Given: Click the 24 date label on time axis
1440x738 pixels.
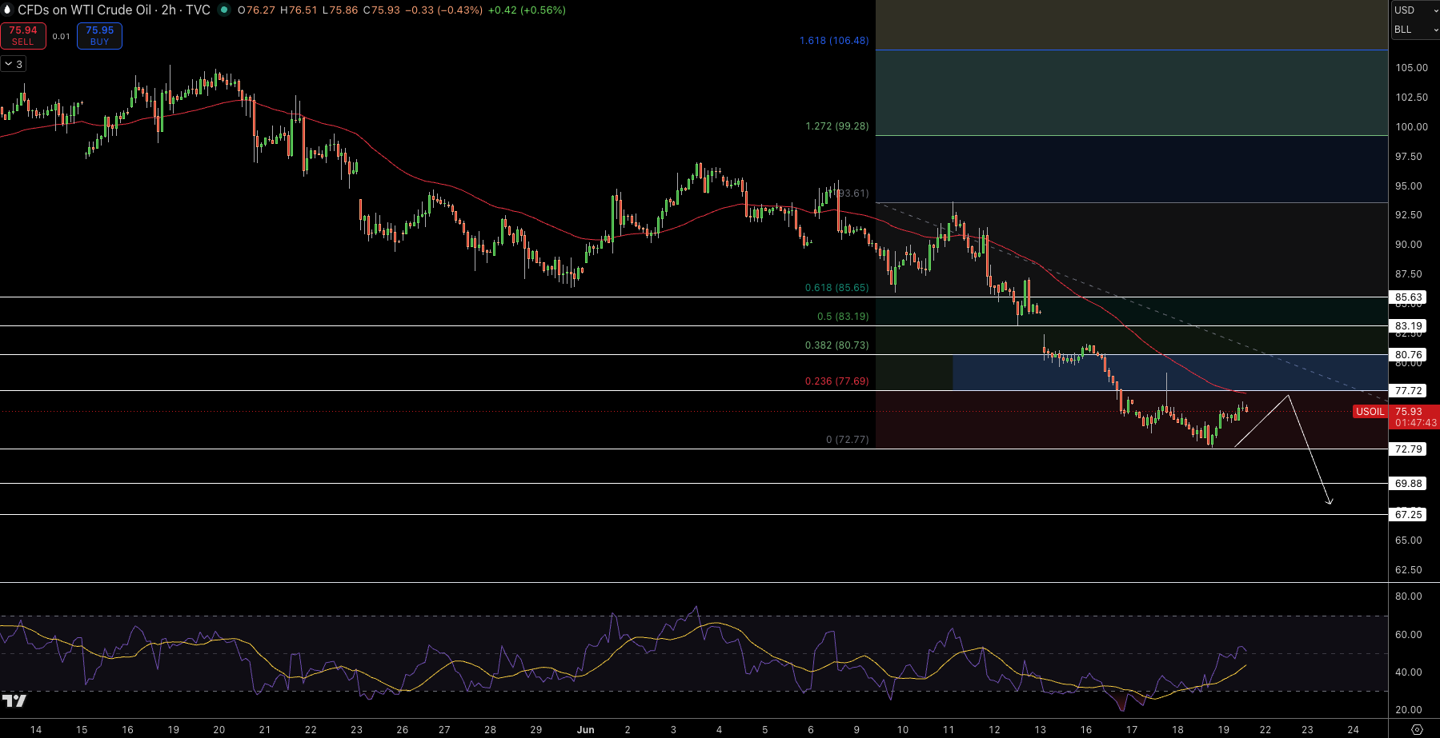Looking at the screenshot, I should click(1353, 729).
